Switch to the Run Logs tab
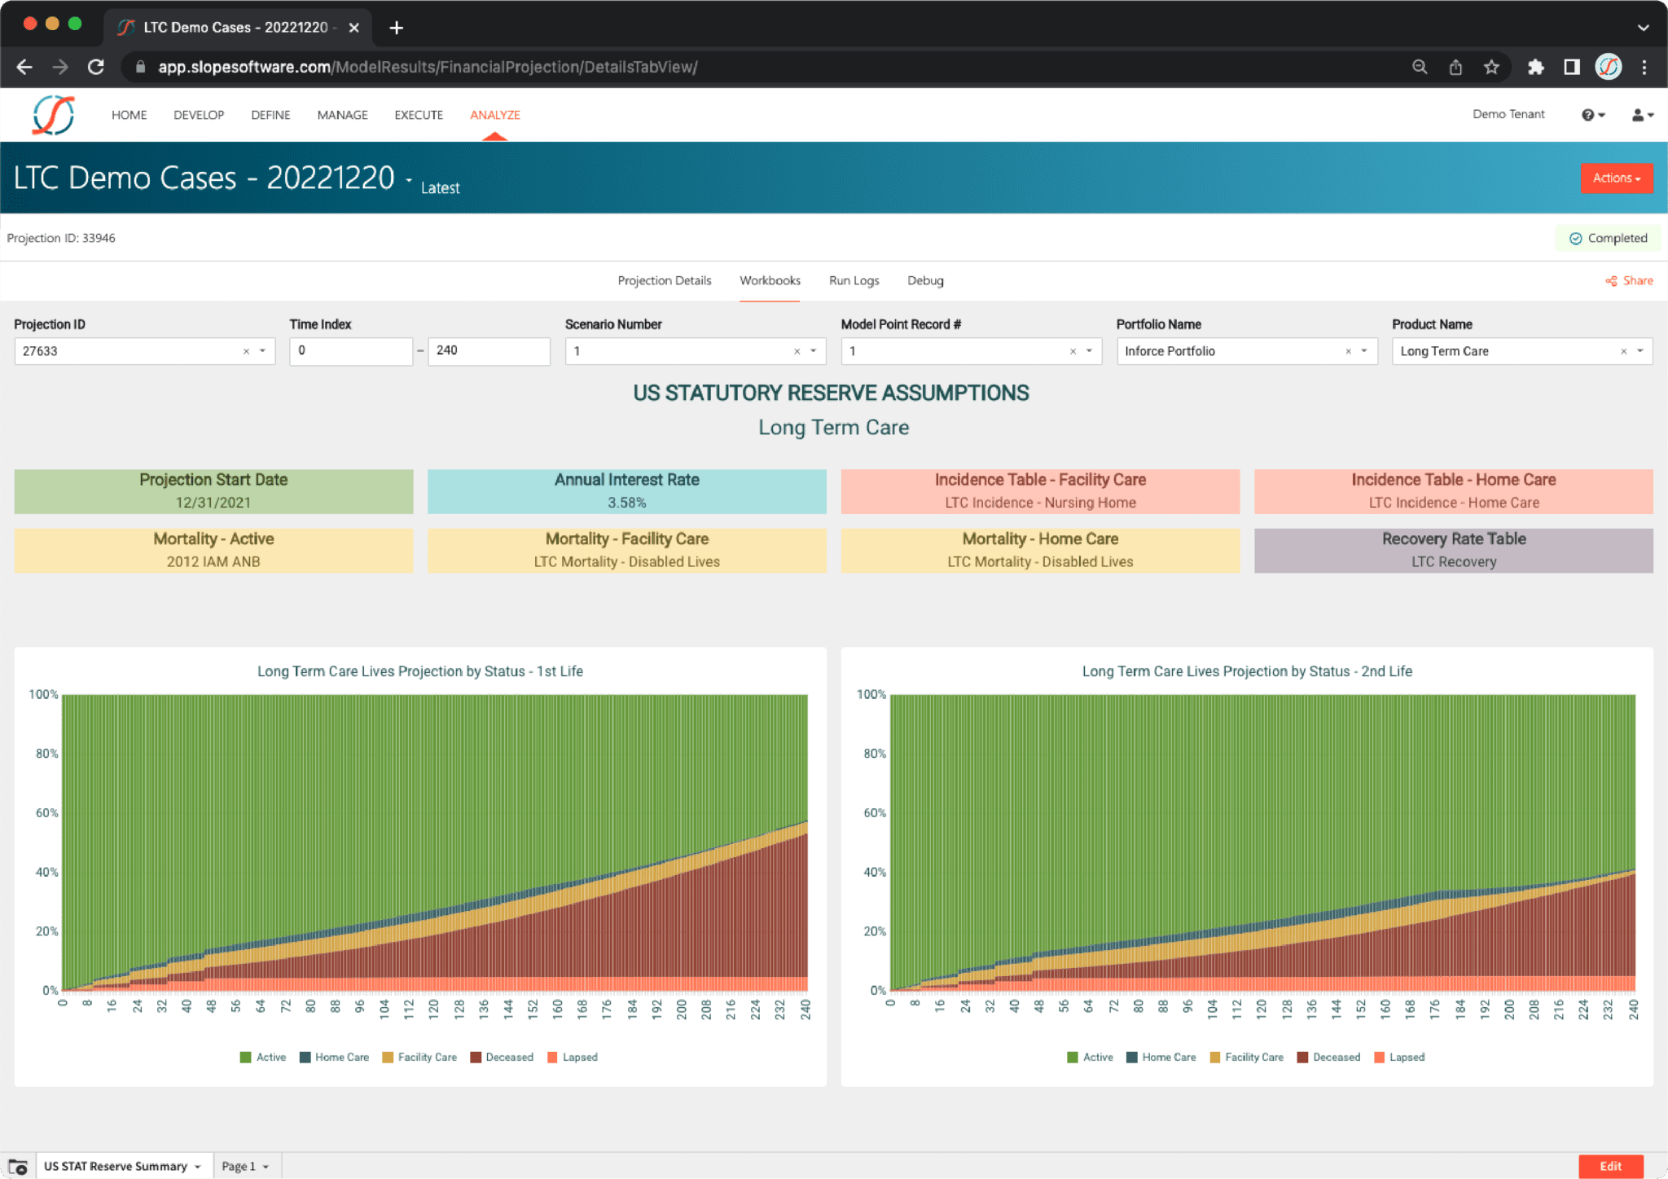The height and width of the screenshot is (1179, 1668). pos(853,280)
